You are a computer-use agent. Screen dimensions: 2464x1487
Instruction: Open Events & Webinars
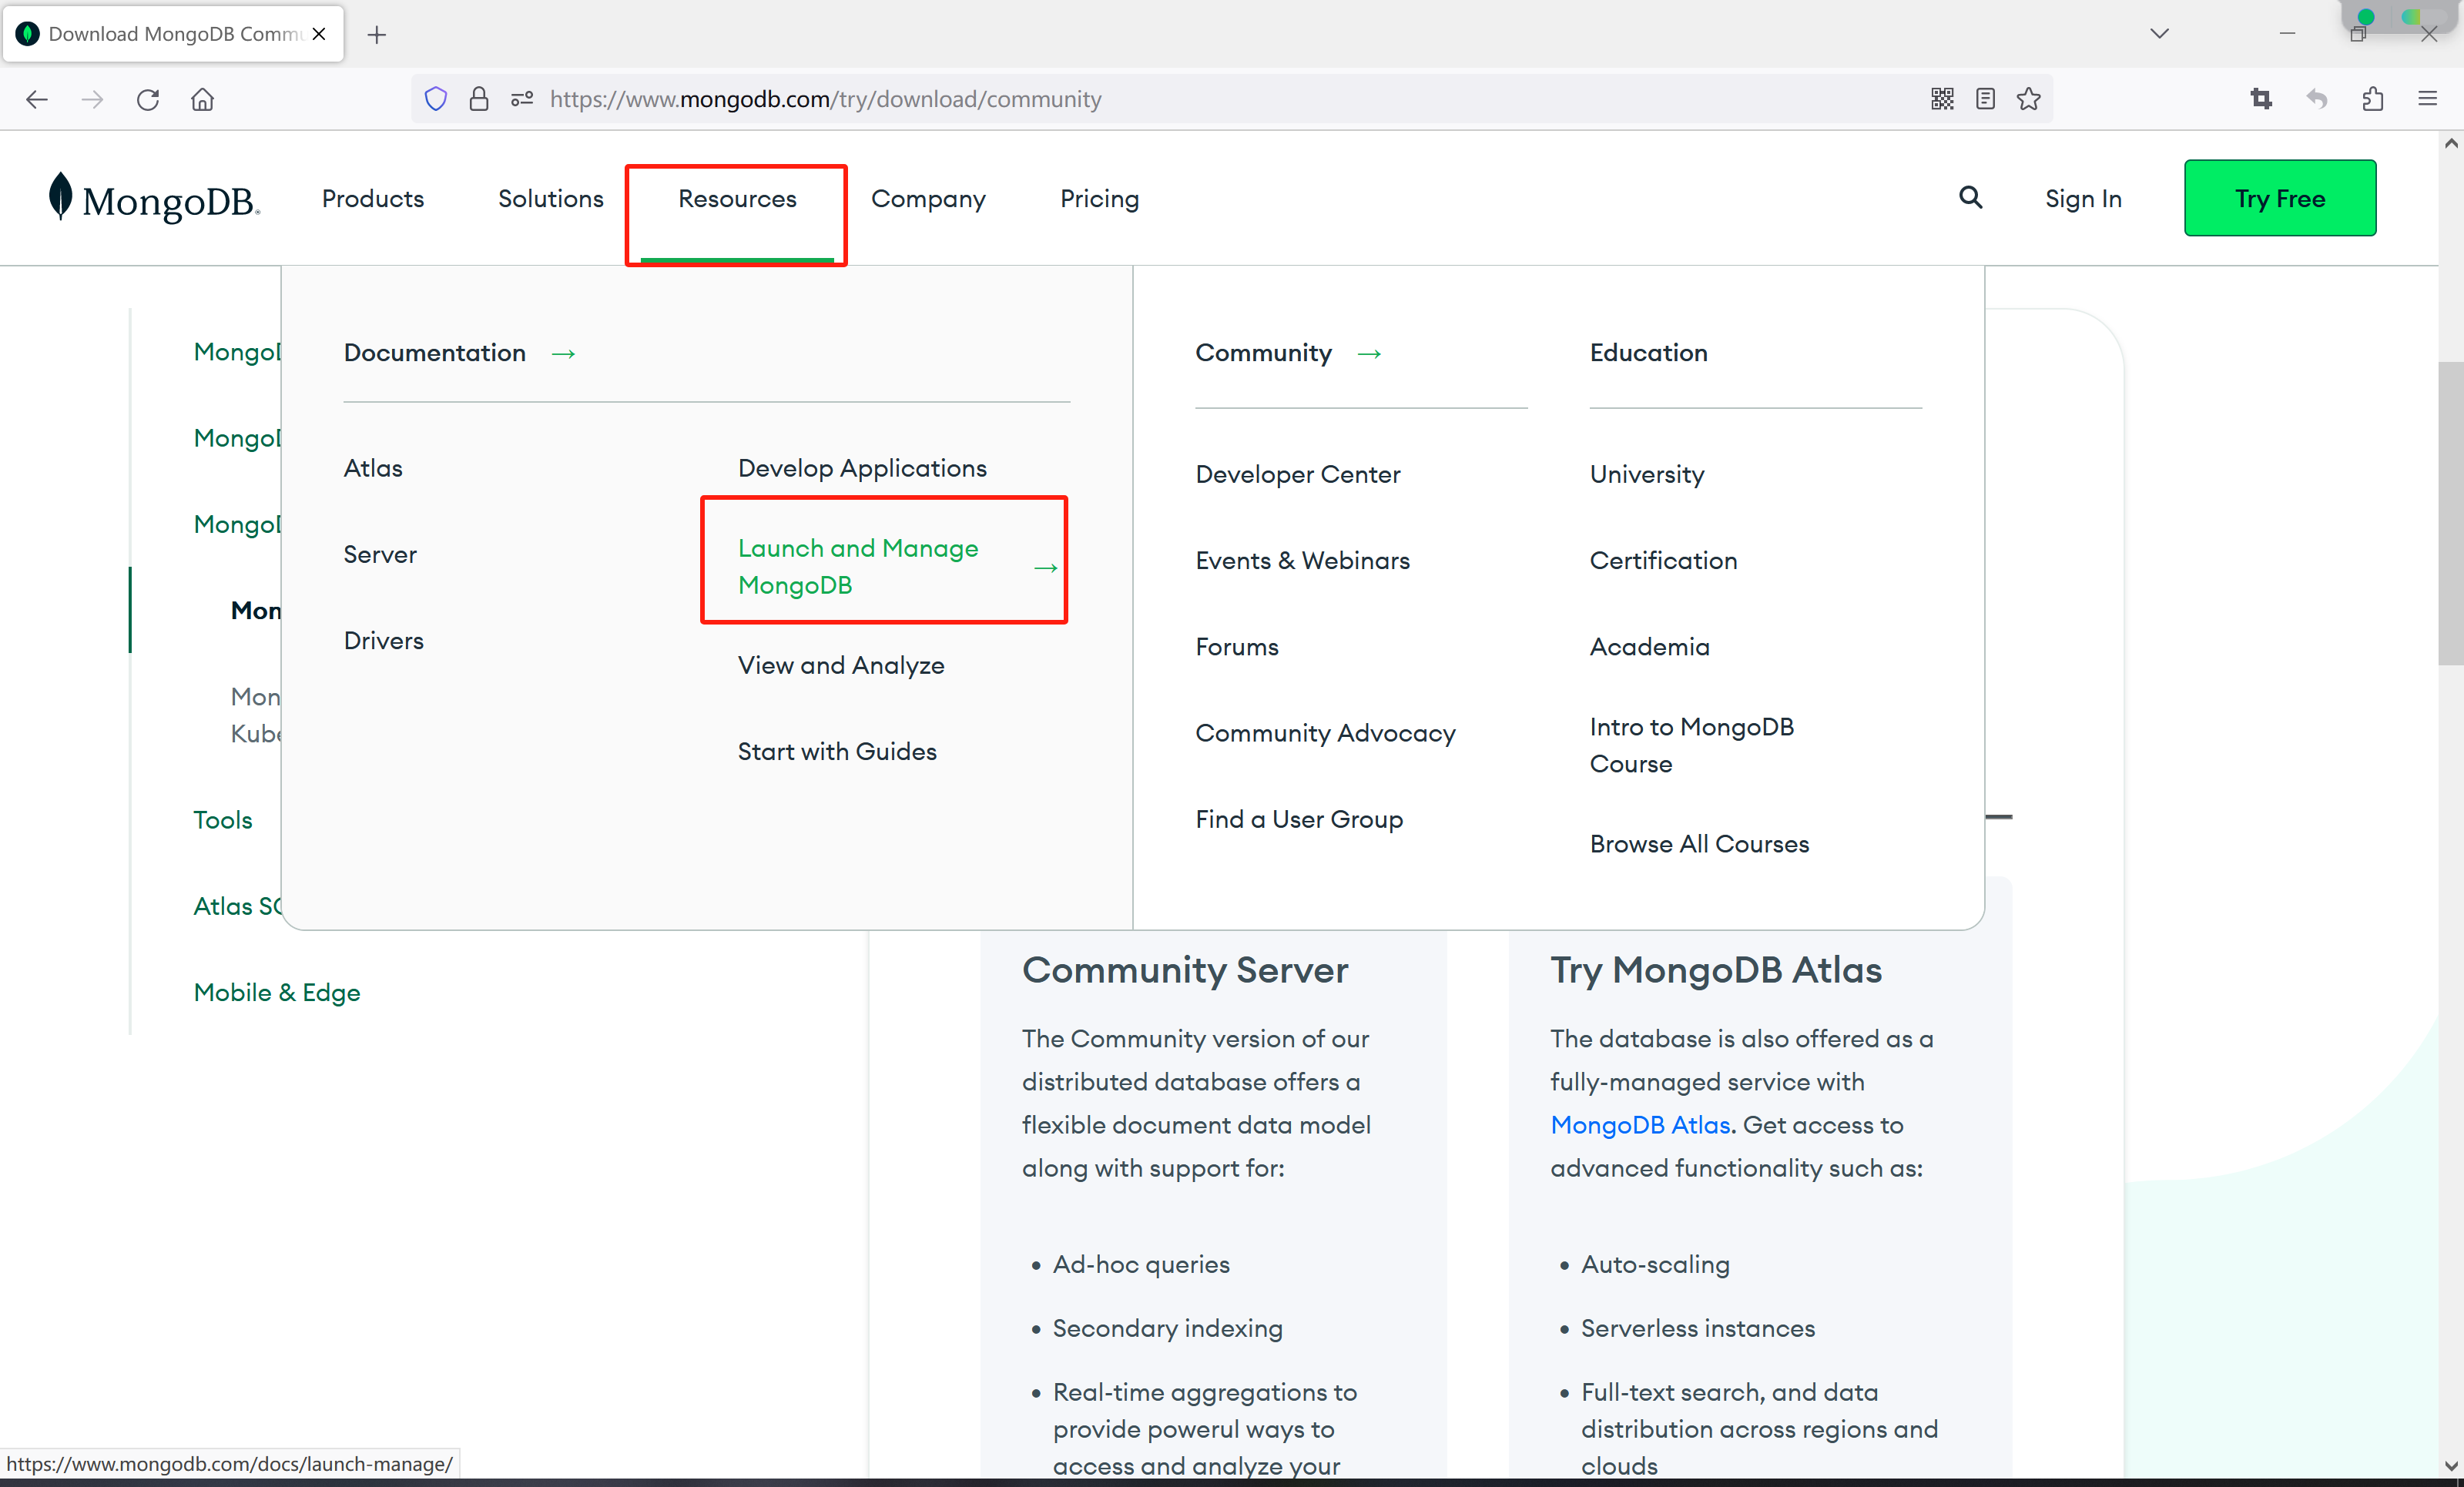1303,560
